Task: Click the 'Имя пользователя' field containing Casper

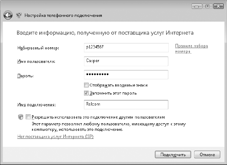Action: 126,61
